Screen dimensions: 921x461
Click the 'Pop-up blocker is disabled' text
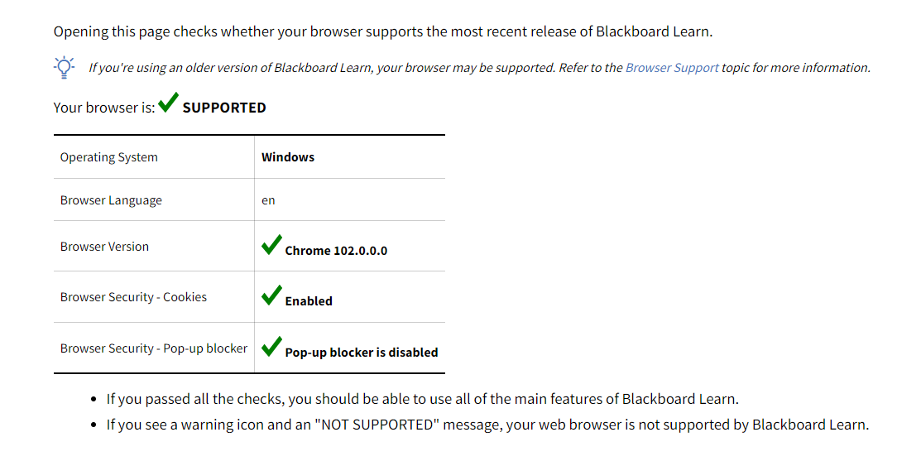362,353
